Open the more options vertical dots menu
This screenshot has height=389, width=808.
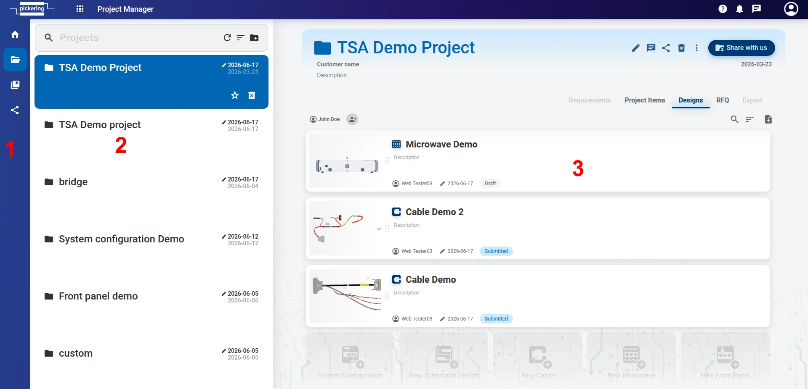696,48
